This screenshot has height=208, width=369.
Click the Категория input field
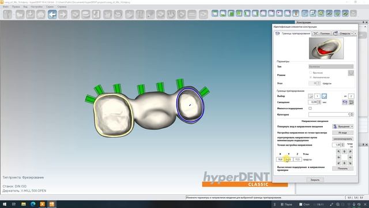[329, 114]
